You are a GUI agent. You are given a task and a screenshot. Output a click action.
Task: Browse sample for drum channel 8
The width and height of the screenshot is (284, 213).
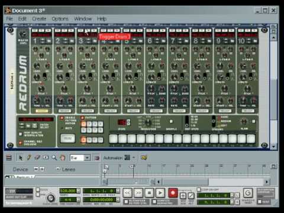click(209, 41)
